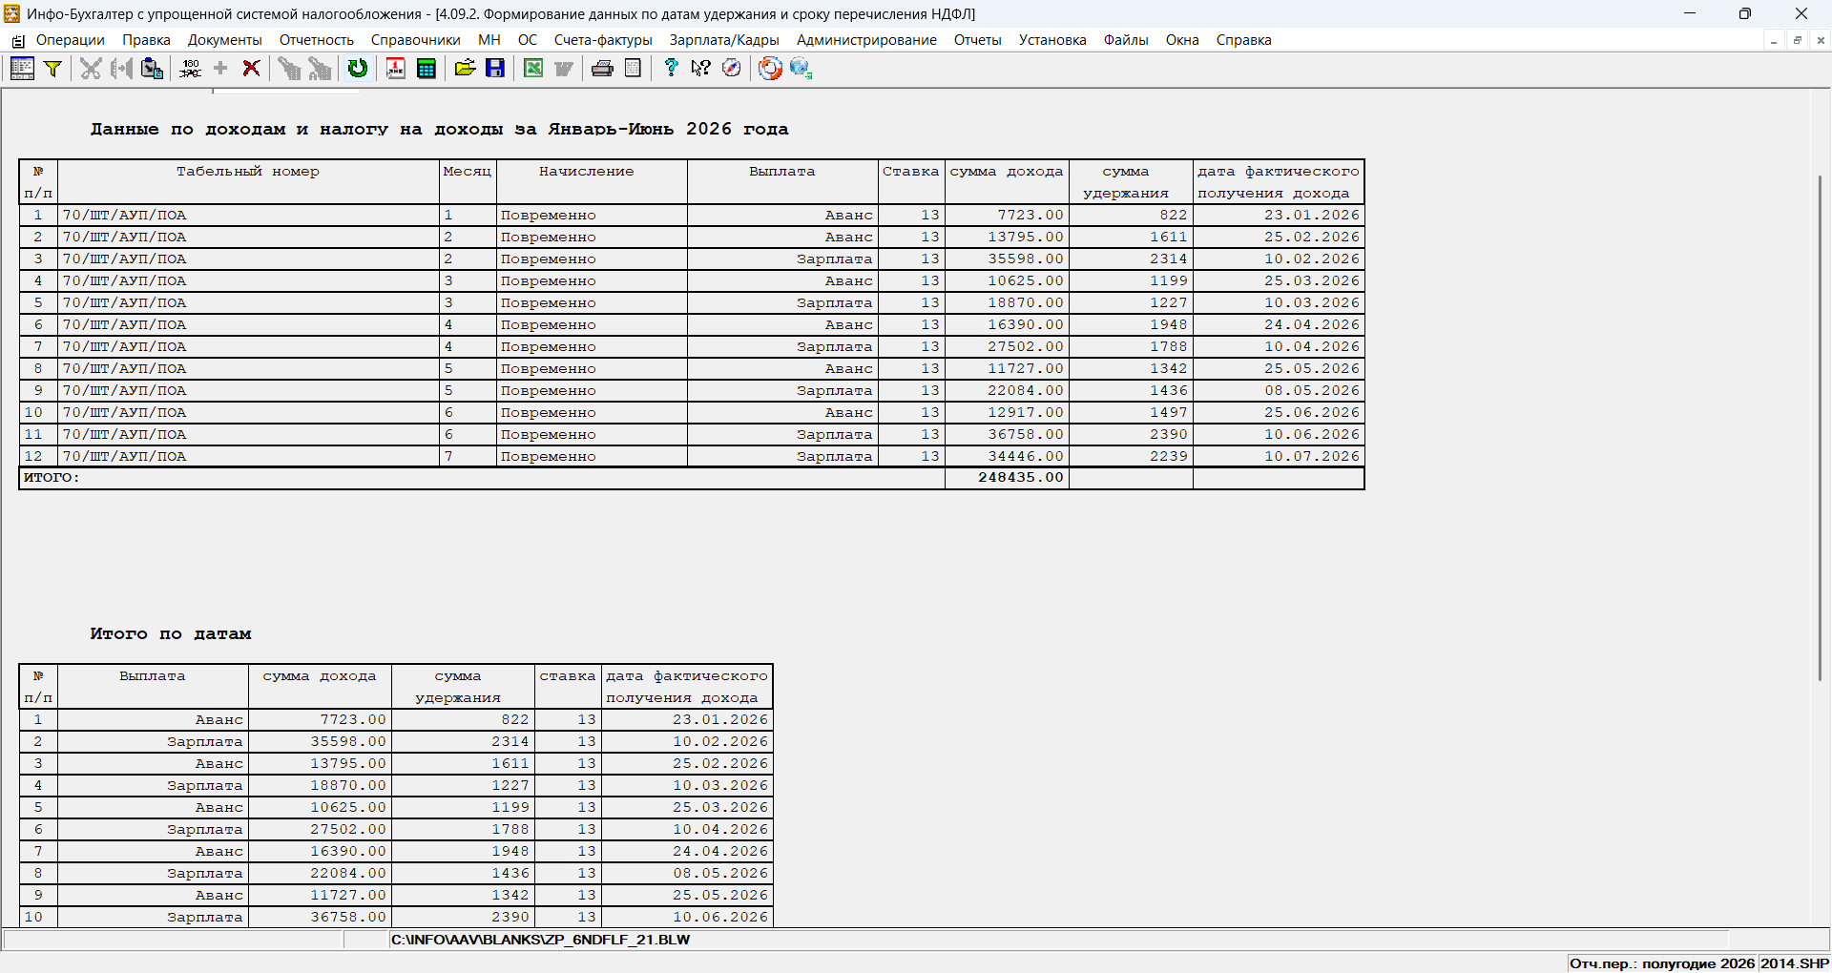1832x973 pixels.
Task: Click income cell 35598.00 in top table
Action: 1008,259
